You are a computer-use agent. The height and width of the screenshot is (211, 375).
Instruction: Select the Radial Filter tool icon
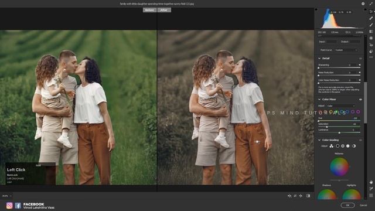coord(371,38)
